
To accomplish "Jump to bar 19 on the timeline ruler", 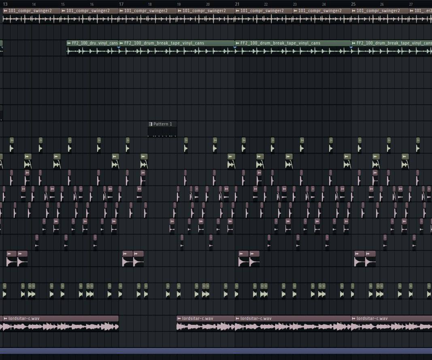I will click(x=179, y=4).
